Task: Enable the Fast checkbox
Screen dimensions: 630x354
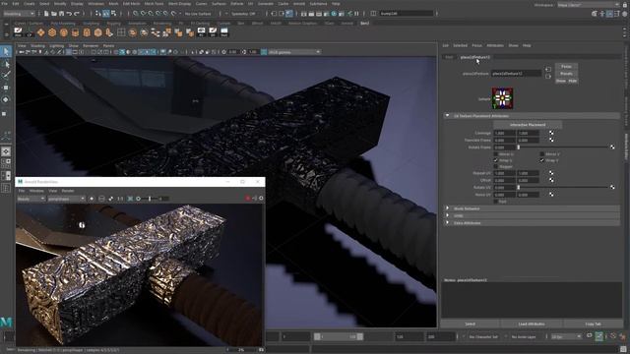Action: 495,201
